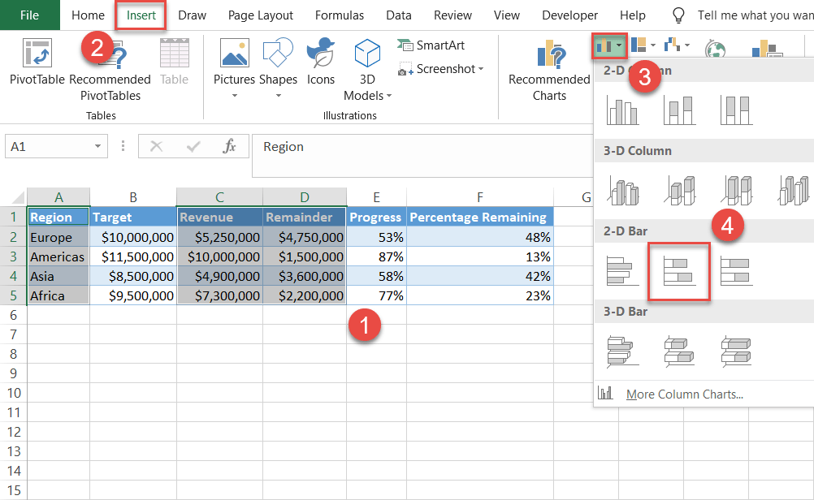Insert a Map chart using the globe icon

tap(715, 49)
